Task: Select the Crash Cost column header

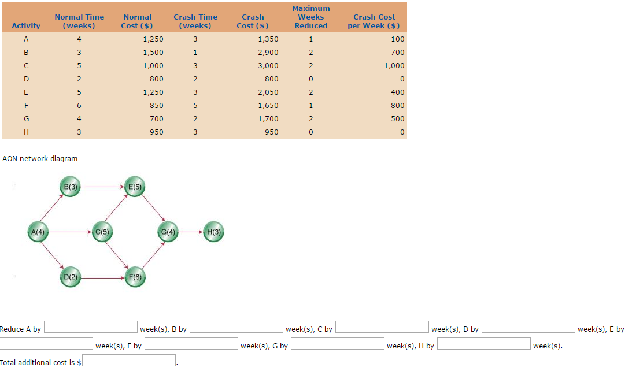Action: 253,21
